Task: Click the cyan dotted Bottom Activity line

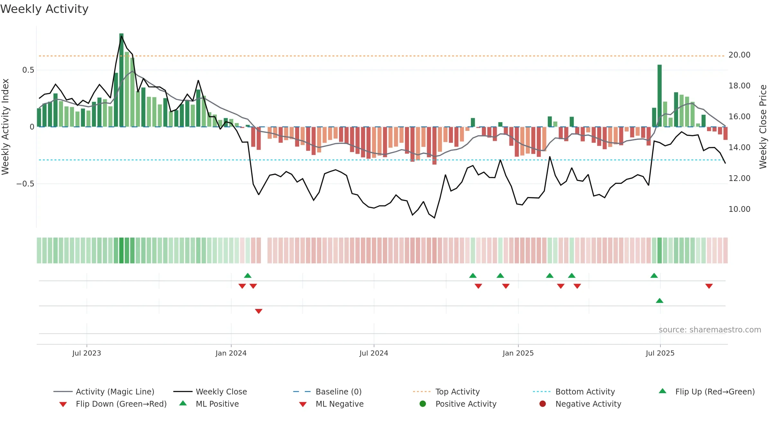Action: (382, 160)
